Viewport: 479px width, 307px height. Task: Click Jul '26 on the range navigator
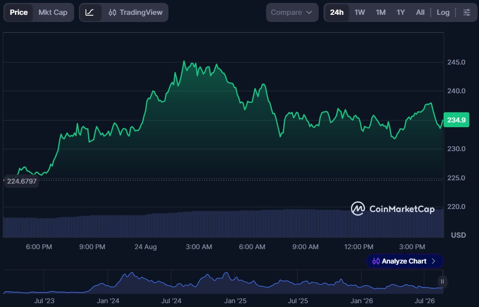424,301
